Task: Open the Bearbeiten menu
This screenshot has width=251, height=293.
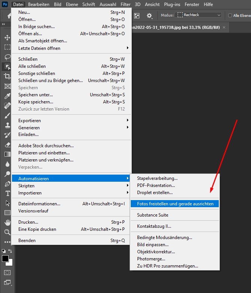Action: pos(39,4)
